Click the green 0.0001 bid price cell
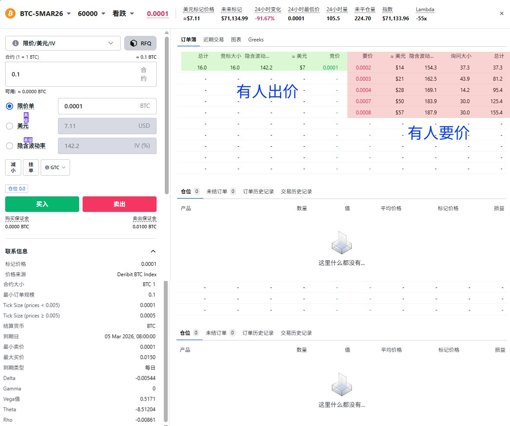This screenshot has width=510, height=426. 330,67
